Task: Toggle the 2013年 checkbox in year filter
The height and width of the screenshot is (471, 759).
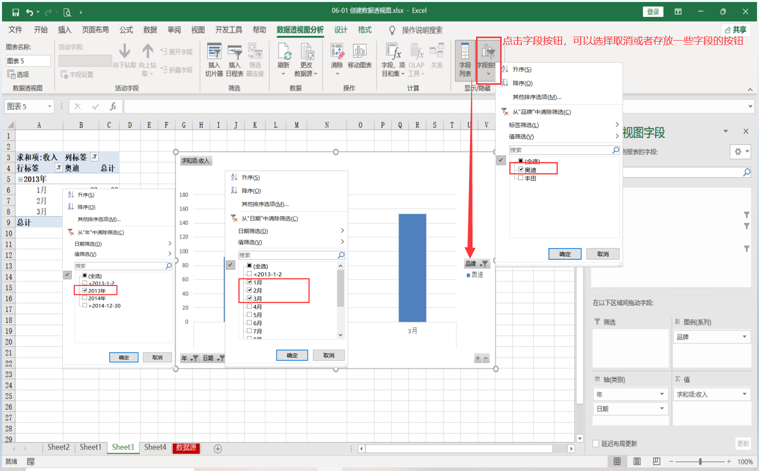Action: (85, 290)
